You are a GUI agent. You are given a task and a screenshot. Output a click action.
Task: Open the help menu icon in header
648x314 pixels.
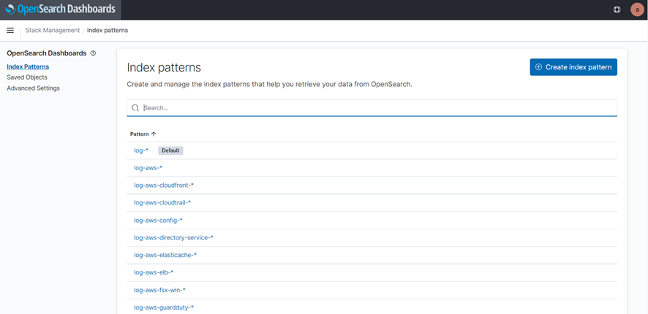pyautogui.click(x=617, y=9)
